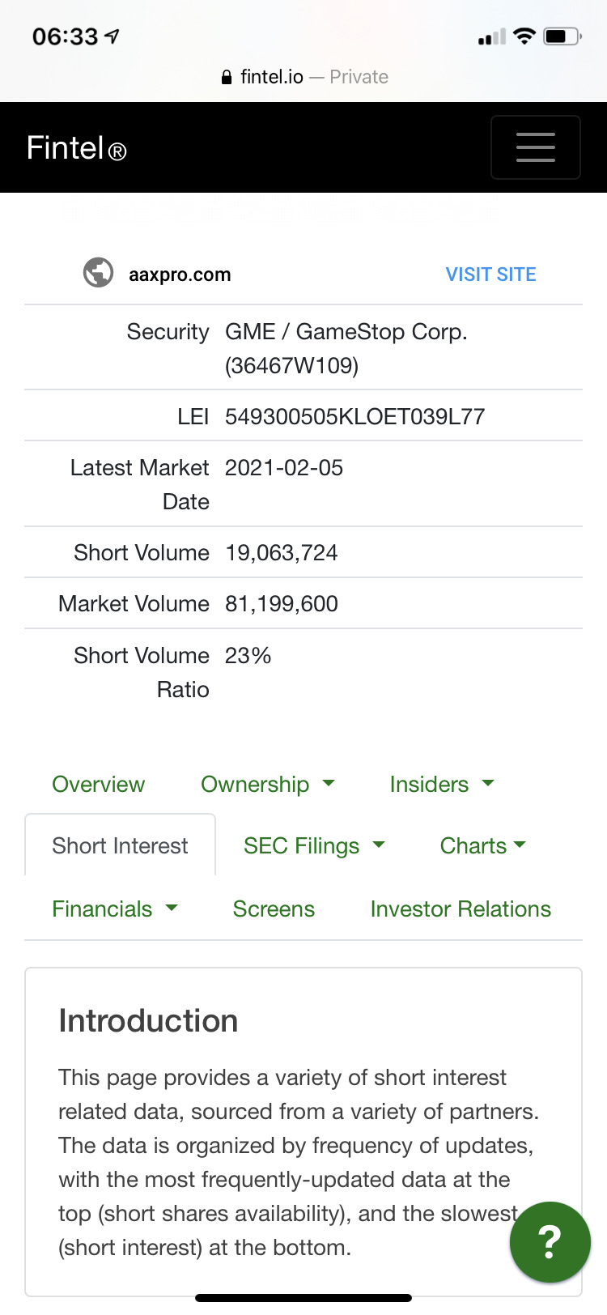
Task: Click the VISIT SITE link
Action: tap(490, 274)
